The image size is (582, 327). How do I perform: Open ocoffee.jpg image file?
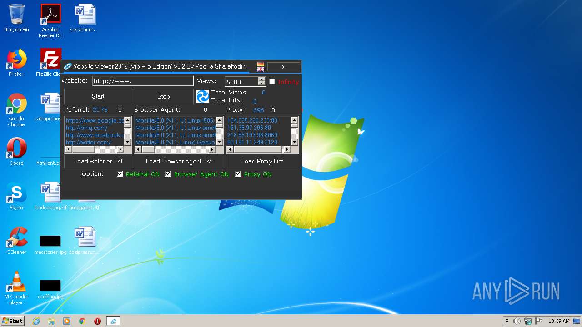50,289
